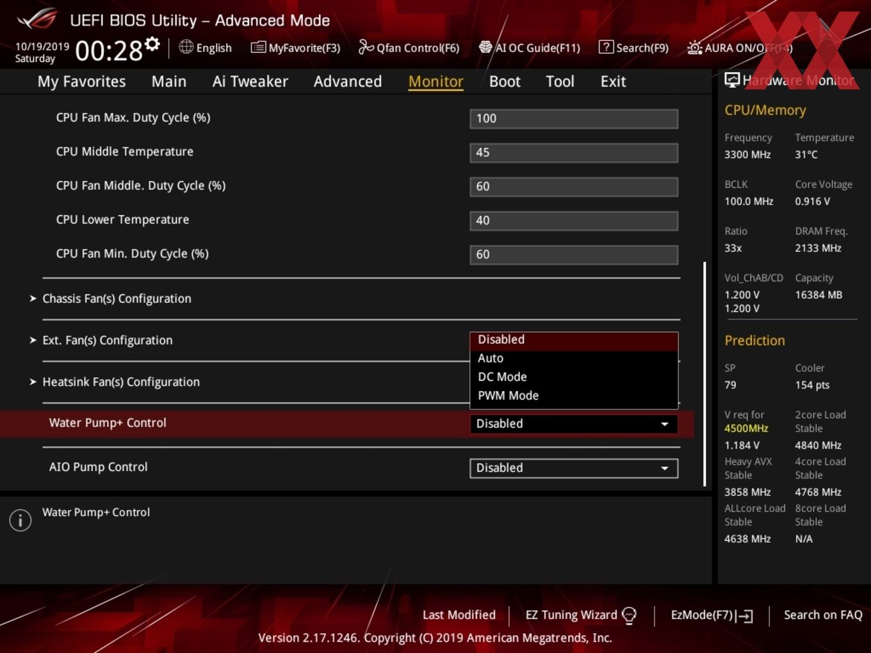Click the globe language icon

186,47
